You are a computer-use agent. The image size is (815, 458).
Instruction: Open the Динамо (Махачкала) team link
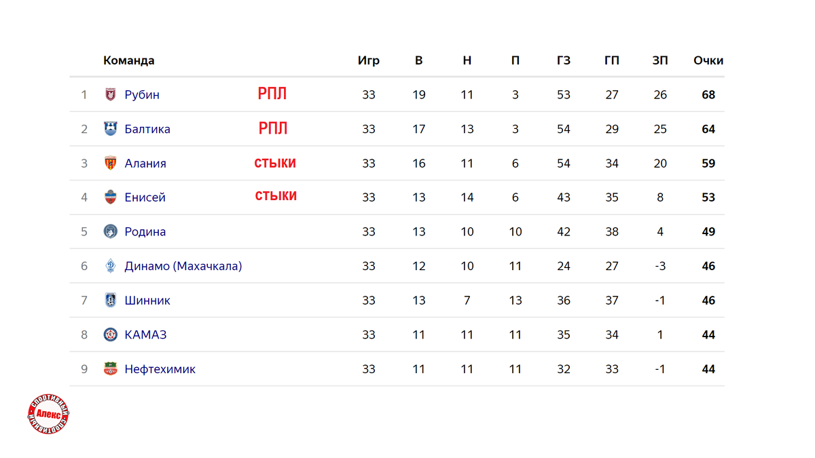click(183, 266)
